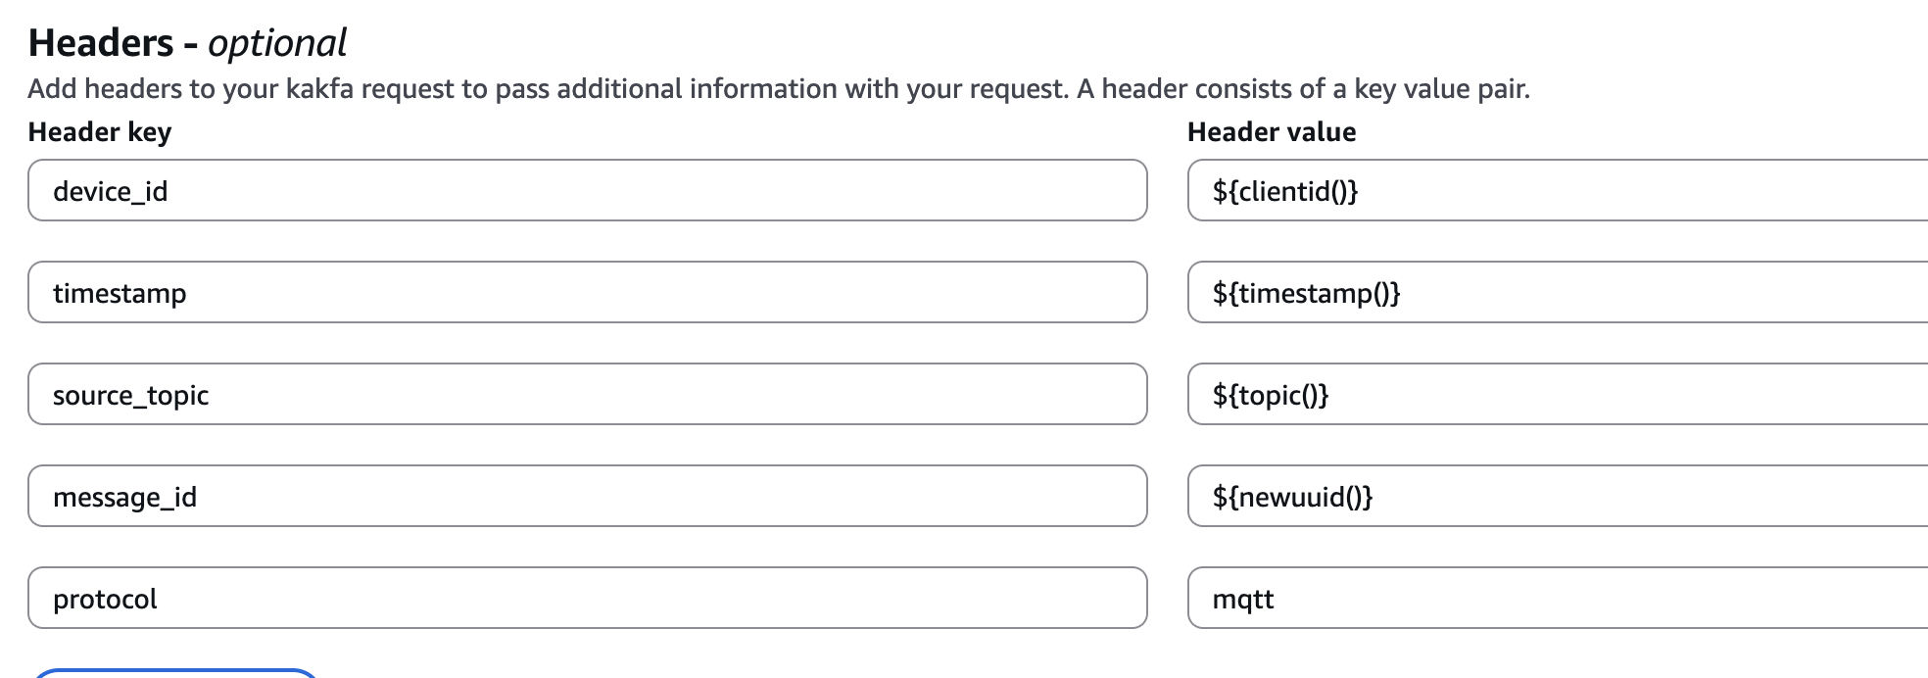This screenshot has height=678, width=1928.
Task: Click the ${clientid()} header value field
Action: point(1556,190)
